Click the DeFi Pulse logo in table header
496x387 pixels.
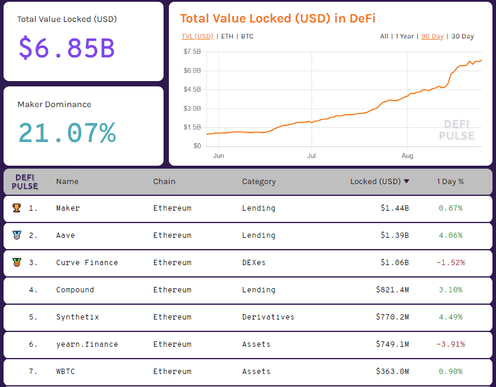coord(25,182)
